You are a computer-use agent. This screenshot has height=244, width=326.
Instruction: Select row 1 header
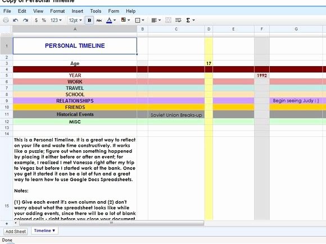pos(6,46)
